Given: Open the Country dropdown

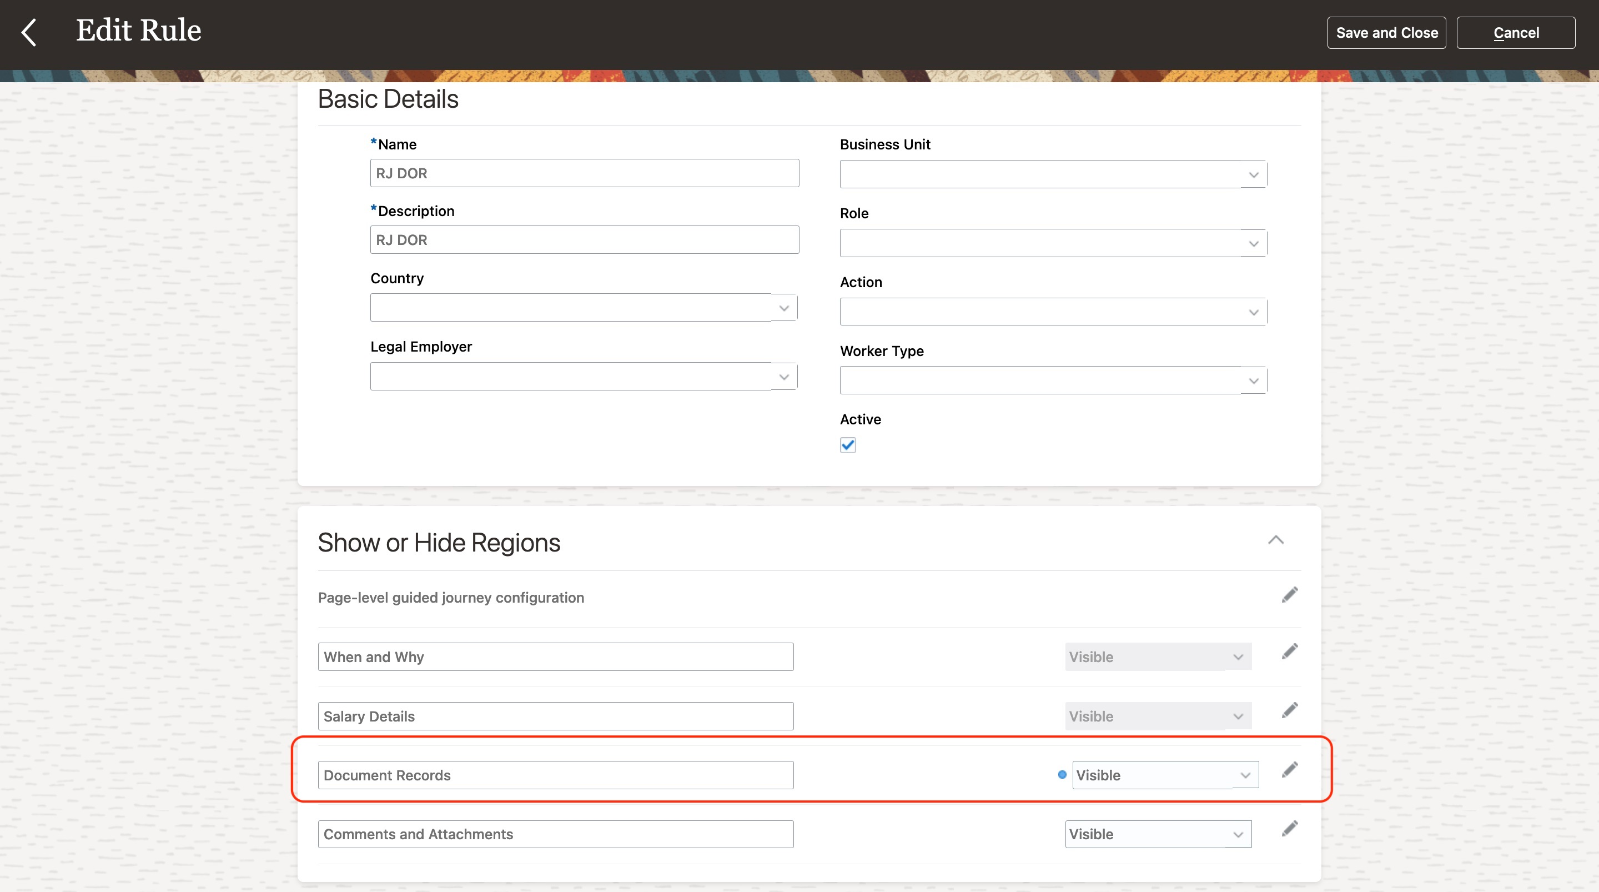Looking at the screenshot, I should click(x=783, y=308).
